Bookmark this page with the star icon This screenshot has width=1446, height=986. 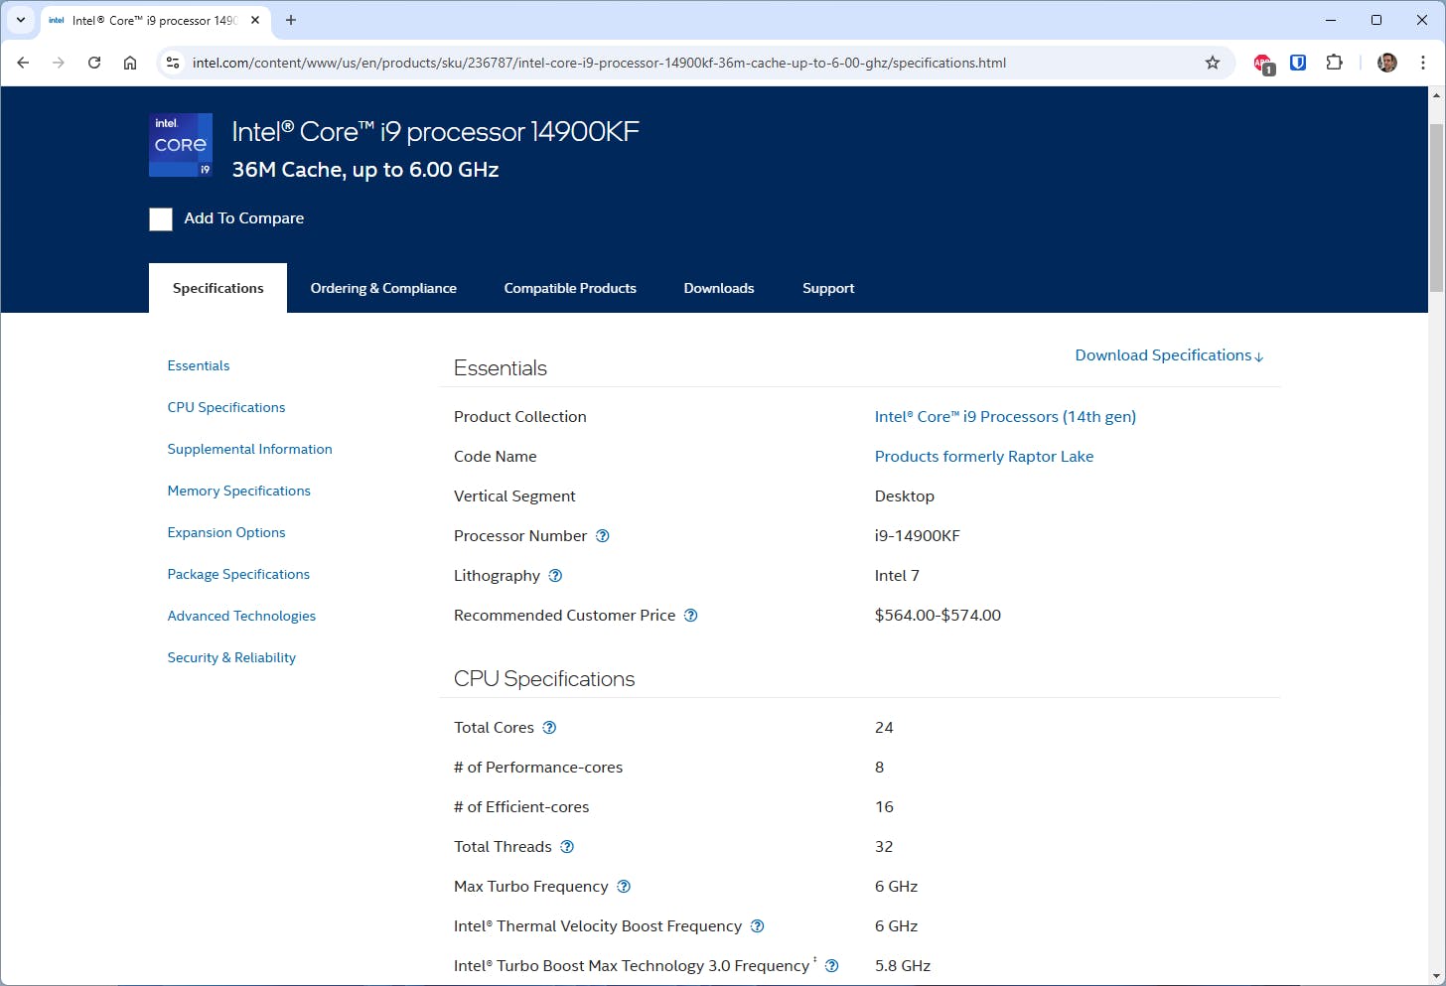pyautogui.click(x=1213, y=63)
